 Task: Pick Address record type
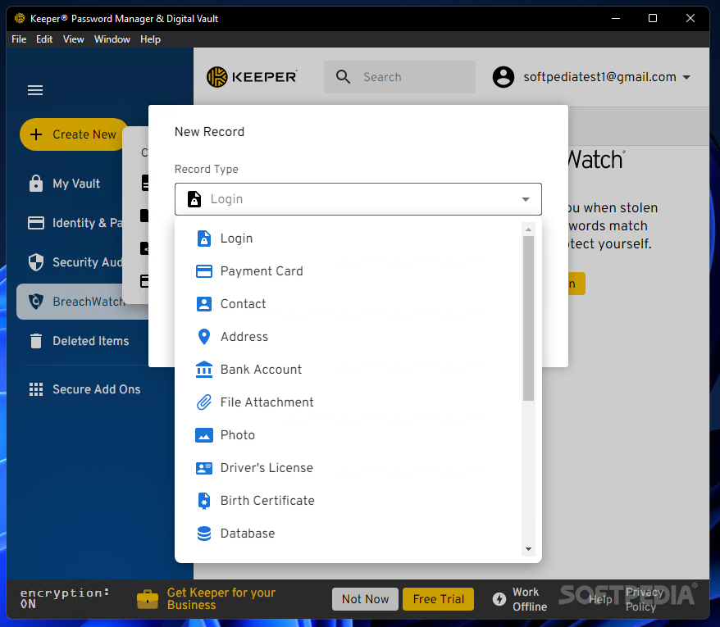[x=348, y=337]
